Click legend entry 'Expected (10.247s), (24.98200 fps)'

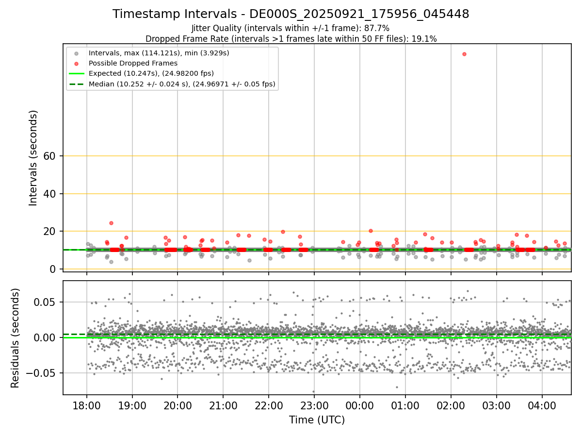151,73
